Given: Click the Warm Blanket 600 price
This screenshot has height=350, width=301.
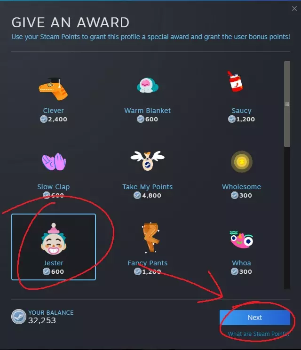Looking at the screenshot, I should (x=147, y=119).
